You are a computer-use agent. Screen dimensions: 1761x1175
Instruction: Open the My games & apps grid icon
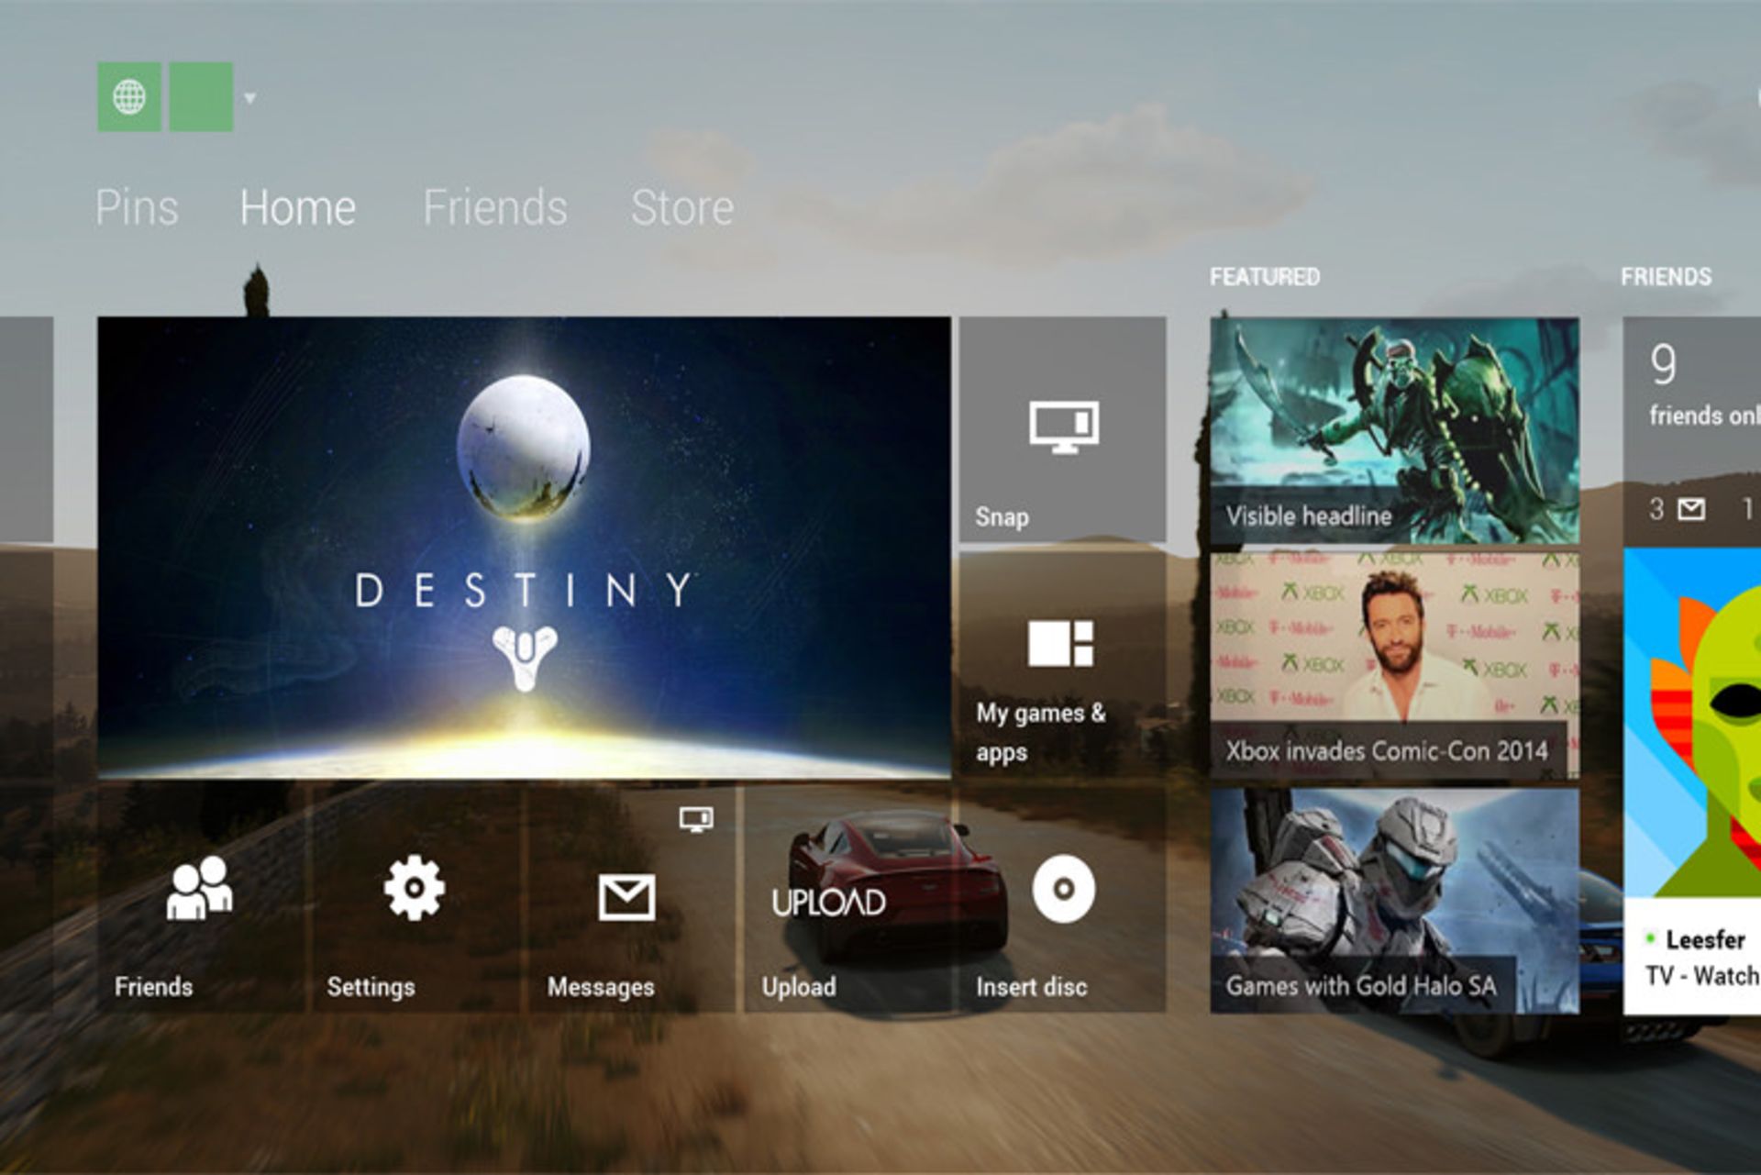[x=1061, y=643]
